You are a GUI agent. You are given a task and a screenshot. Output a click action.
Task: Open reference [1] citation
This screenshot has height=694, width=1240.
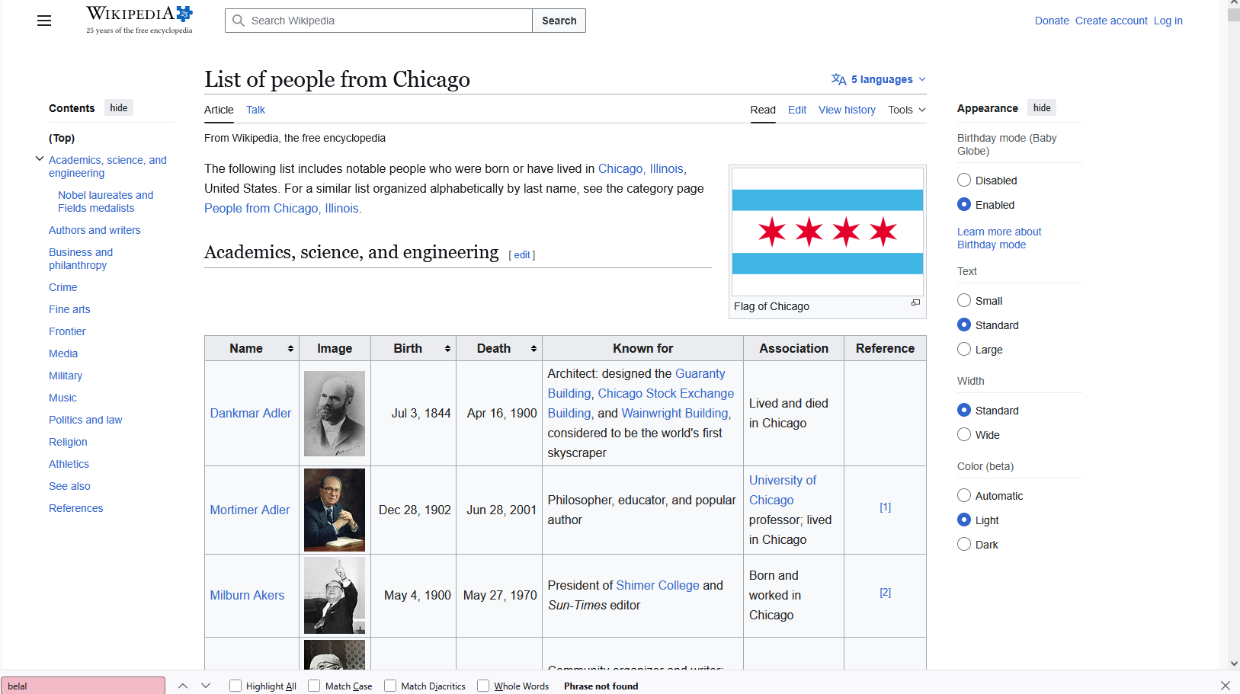(x=885, y=507)
